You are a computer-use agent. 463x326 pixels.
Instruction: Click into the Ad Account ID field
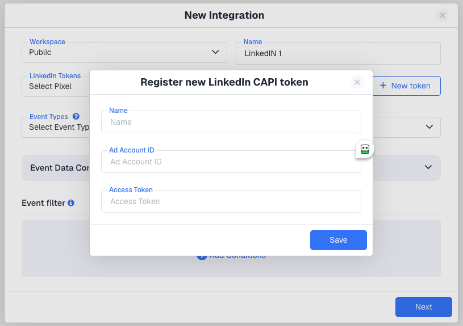231,162
